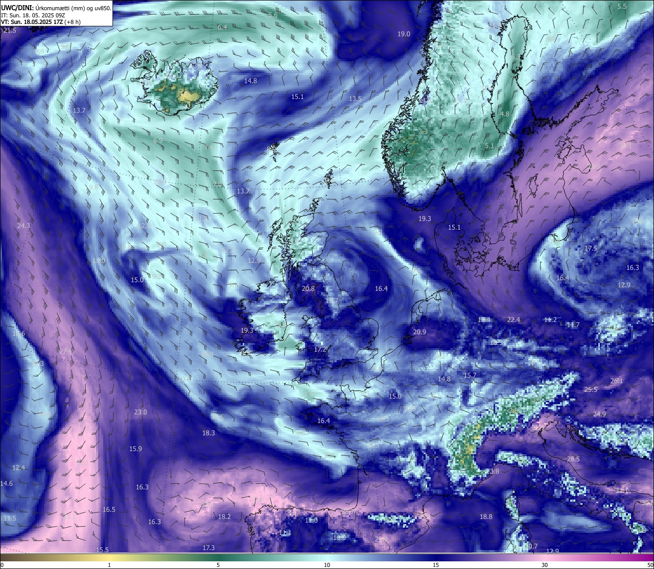The height and width of the screenshot is (569, 654).
Task: Click the 11.2 value label
Action: click(x=550, y=319)
